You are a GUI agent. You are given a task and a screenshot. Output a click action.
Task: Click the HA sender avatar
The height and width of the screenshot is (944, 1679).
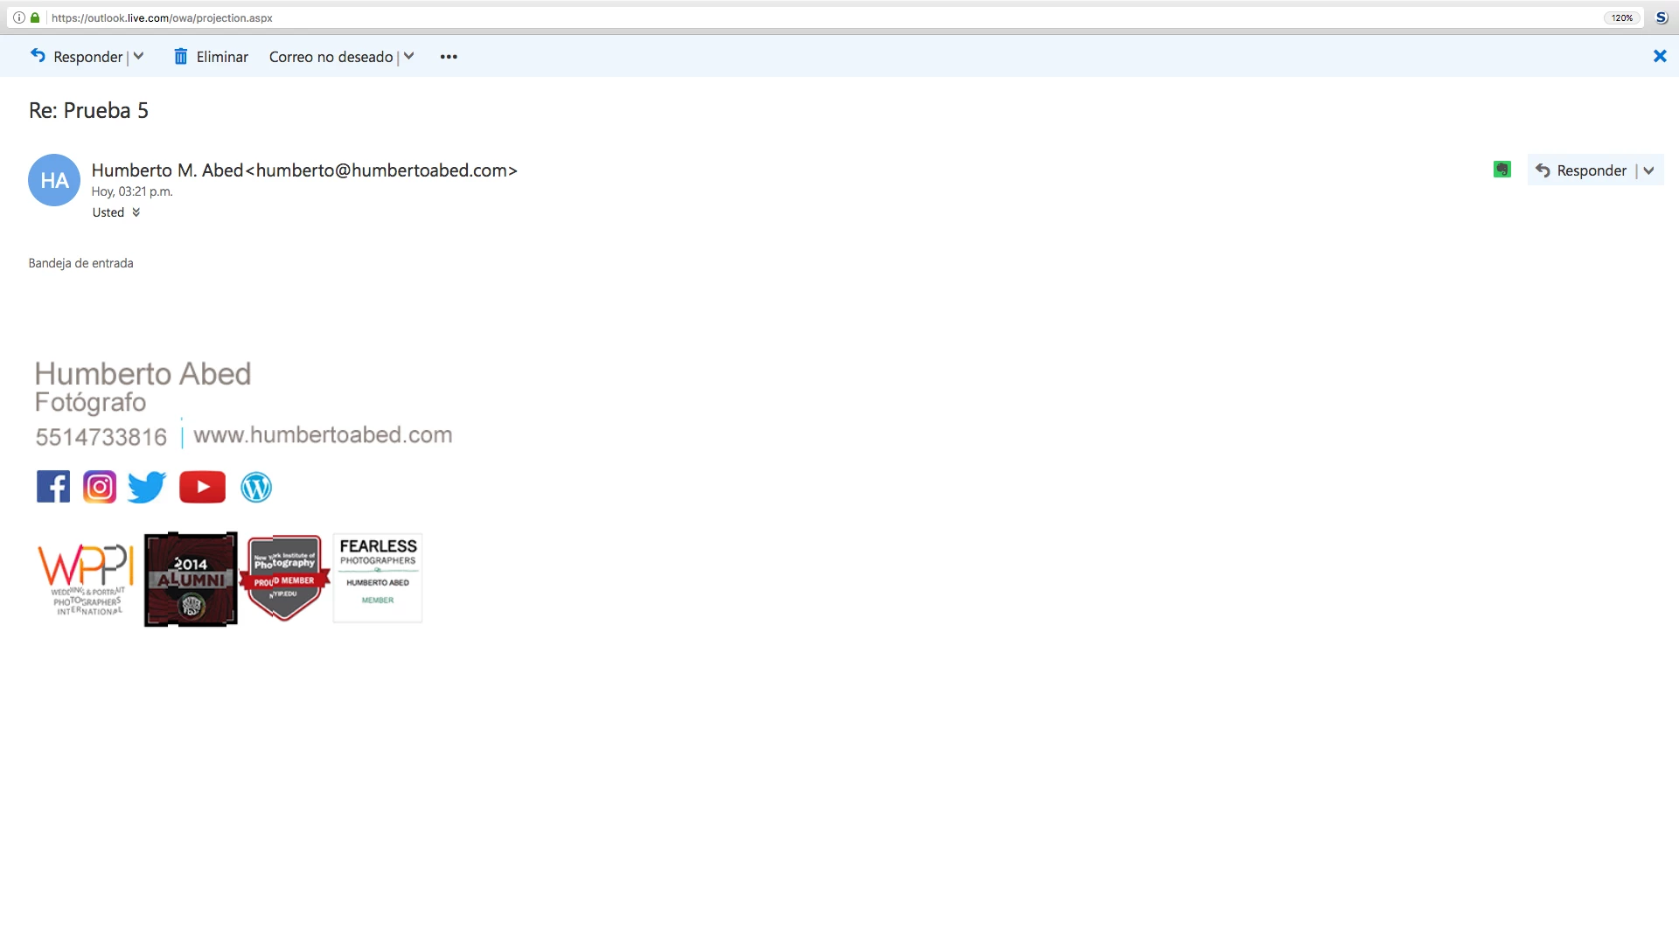[54, 180]
